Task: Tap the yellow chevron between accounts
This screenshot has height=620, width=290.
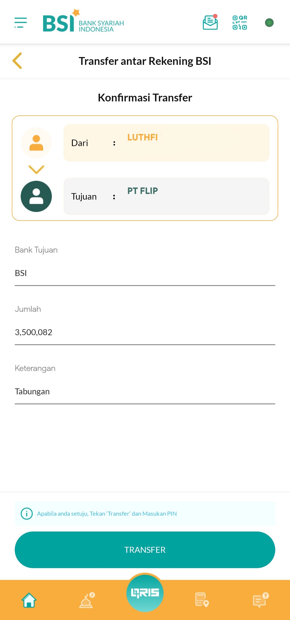Action: click(x=36, y=169)
